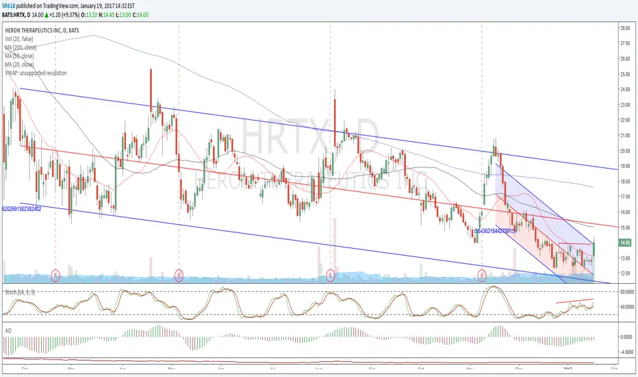Click the +1.20 (+9.37%) change value
638x377 pixels.
click(x=65, y=15)
